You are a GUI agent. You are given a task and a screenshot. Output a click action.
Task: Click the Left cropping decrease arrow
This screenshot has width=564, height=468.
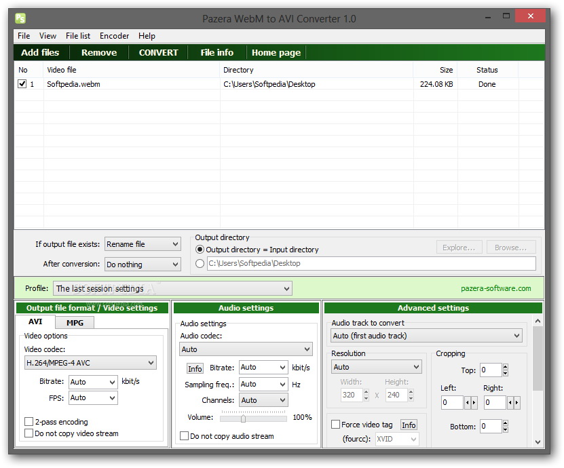(x=467, y=403)
